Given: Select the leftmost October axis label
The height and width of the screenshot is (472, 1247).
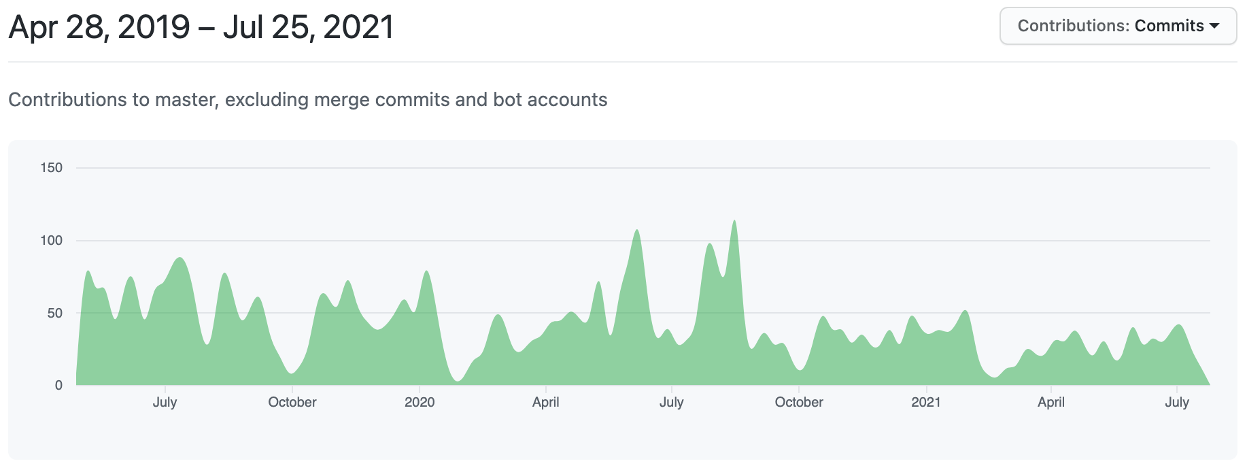Looking at the screenshot, I should click(292, 402).
